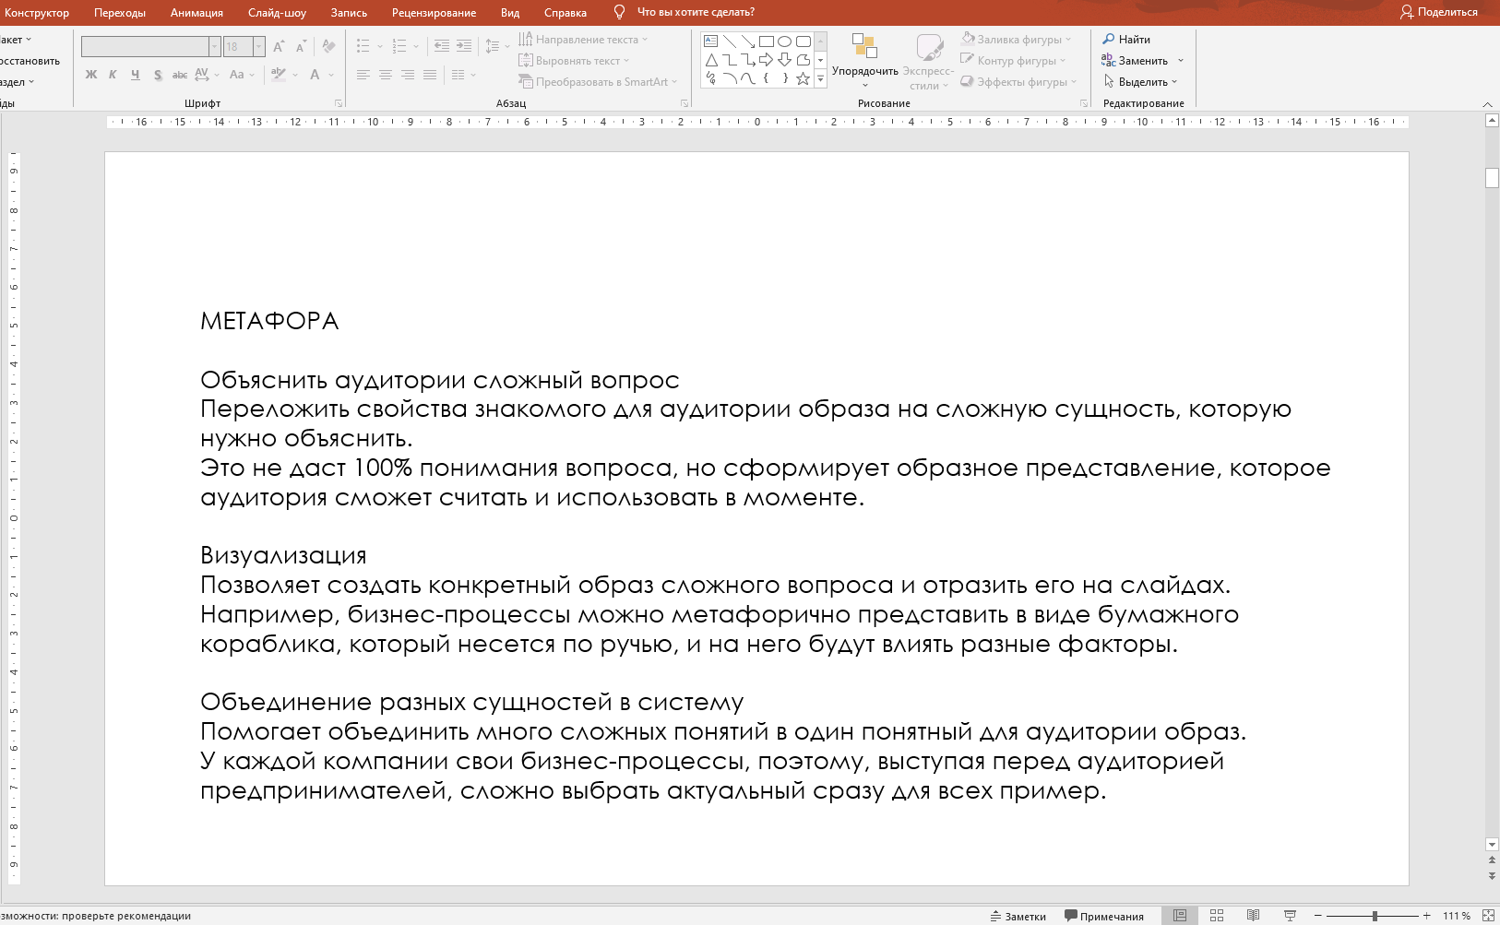The image size is (1500, 925).
Task: Select the rectangle shape
Action: click(767, 41)
